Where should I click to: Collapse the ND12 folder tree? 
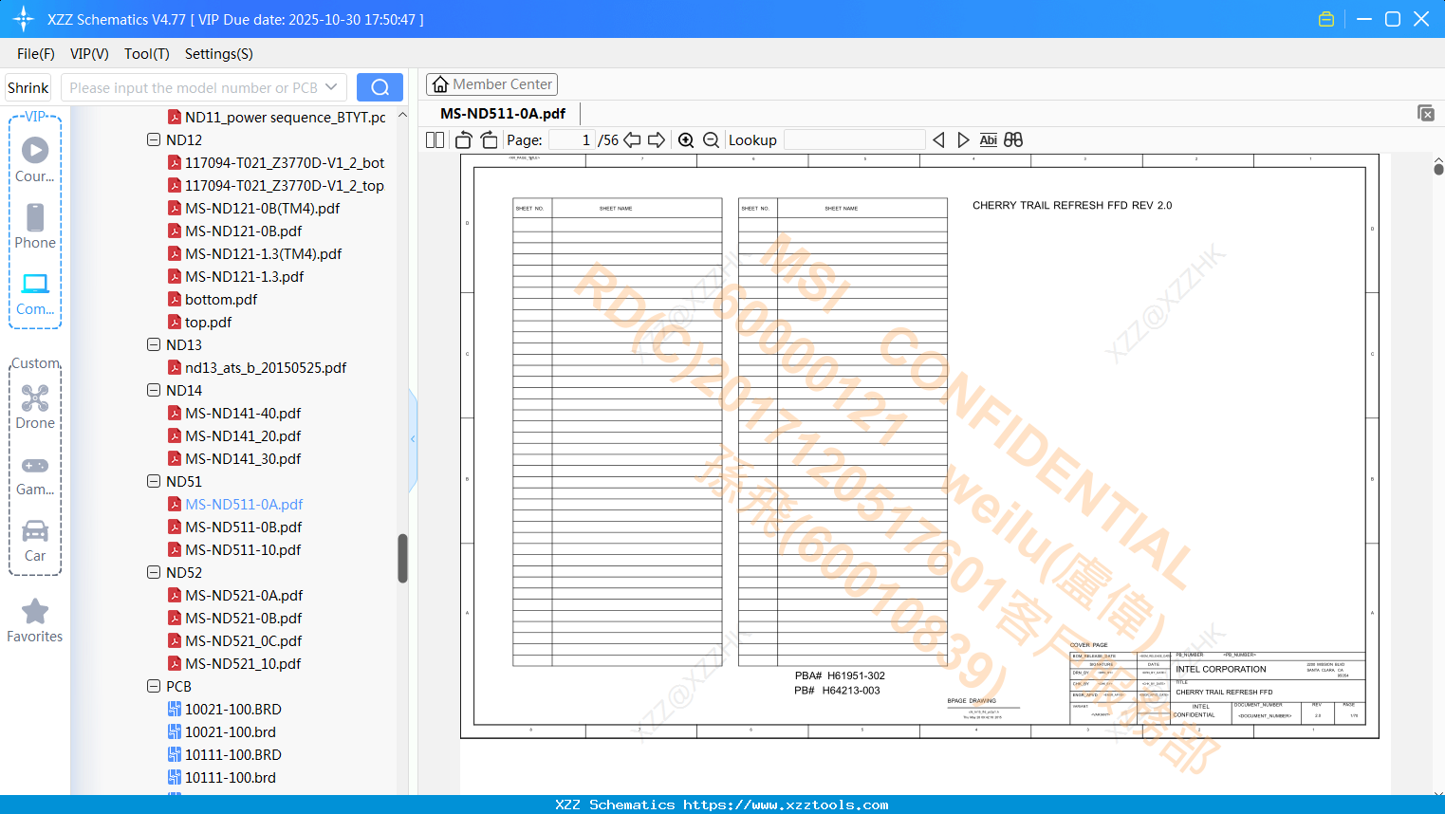154,139
